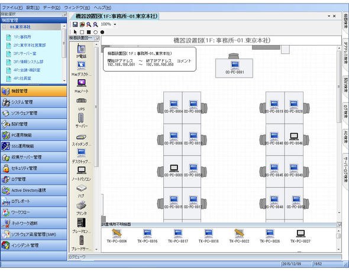Open the 機器管理 navigation button
The width and height of the screenshot is (349, 271).
pos(34,91)
